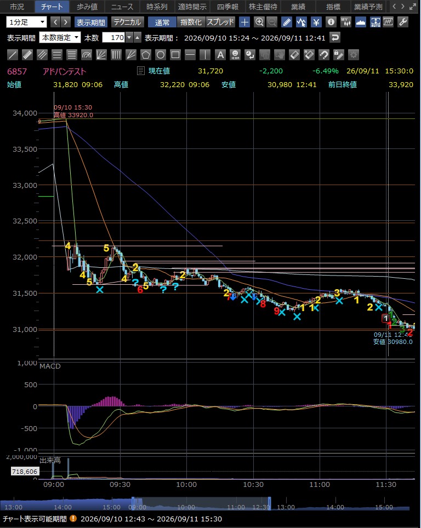Screen dimensions: 421x528
Task: Select the text annotation A tool
Action: tap(220, 55)
